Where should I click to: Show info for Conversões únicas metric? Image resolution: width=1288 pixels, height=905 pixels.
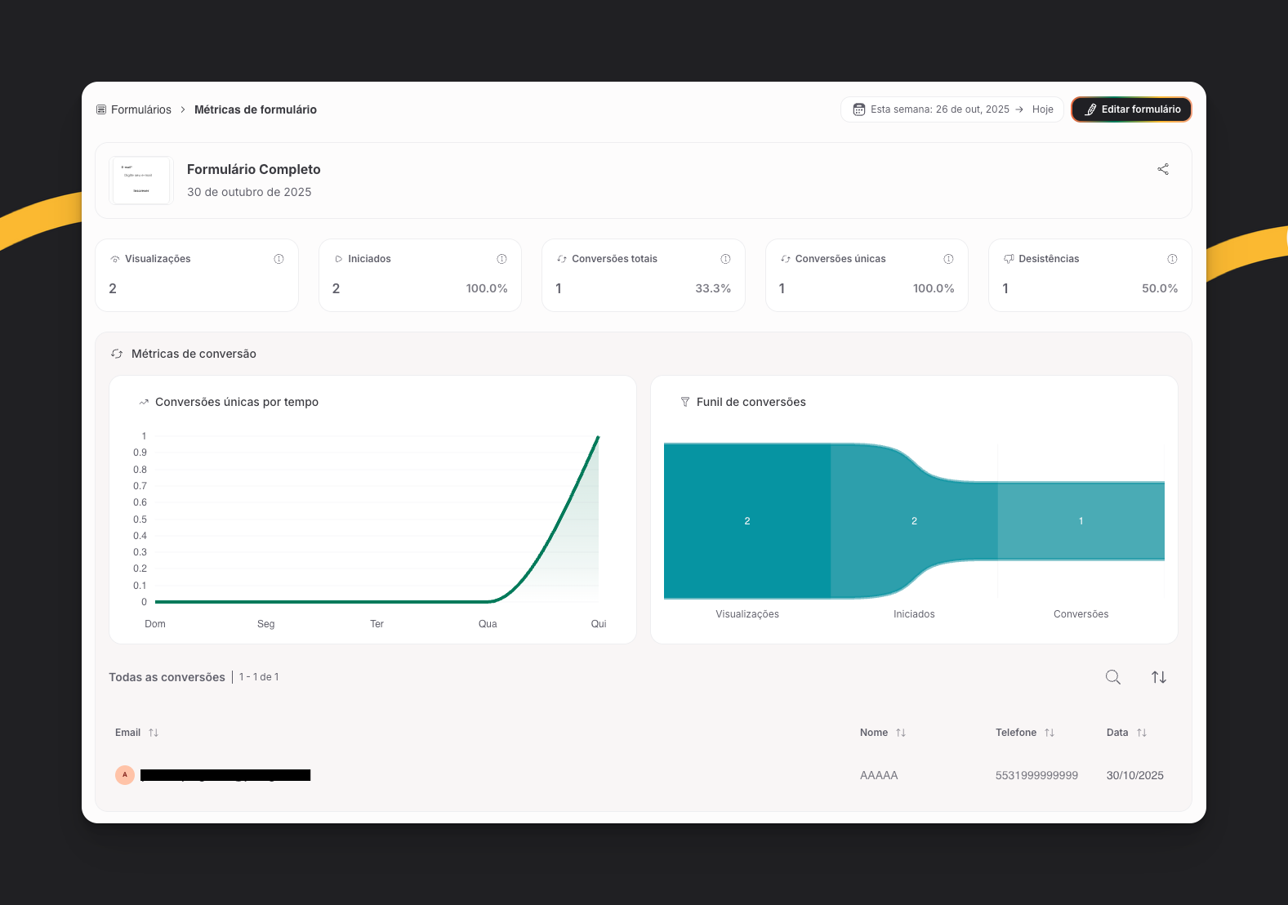(948, 259)
